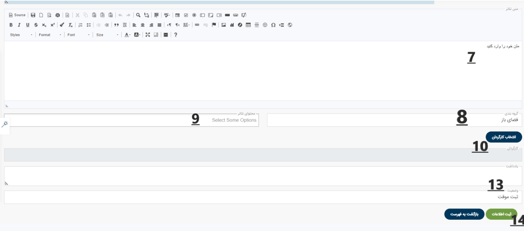The height and width of the screenshot is (231, 524).
Task: Toggle Bold formatting
Action: [11, 25]
